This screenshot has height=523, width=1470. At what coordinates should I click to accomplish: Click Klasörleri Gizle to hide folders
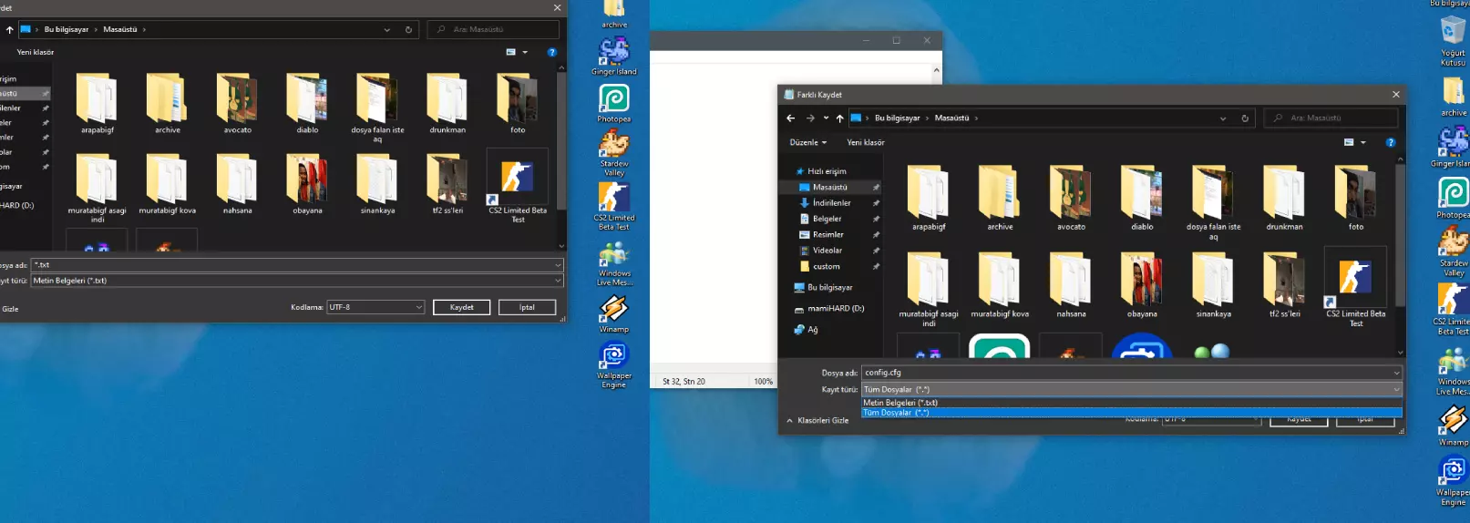[x=822, y=421]
